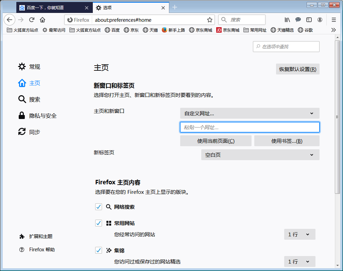Open the Firefox hamburger menu

[333, 20]
